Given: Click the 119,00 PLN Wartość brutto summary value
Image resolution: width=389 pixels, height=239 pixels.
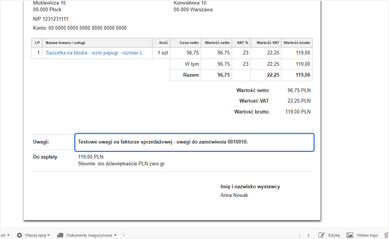Looking at the screenshot, I should click(298, 112).
